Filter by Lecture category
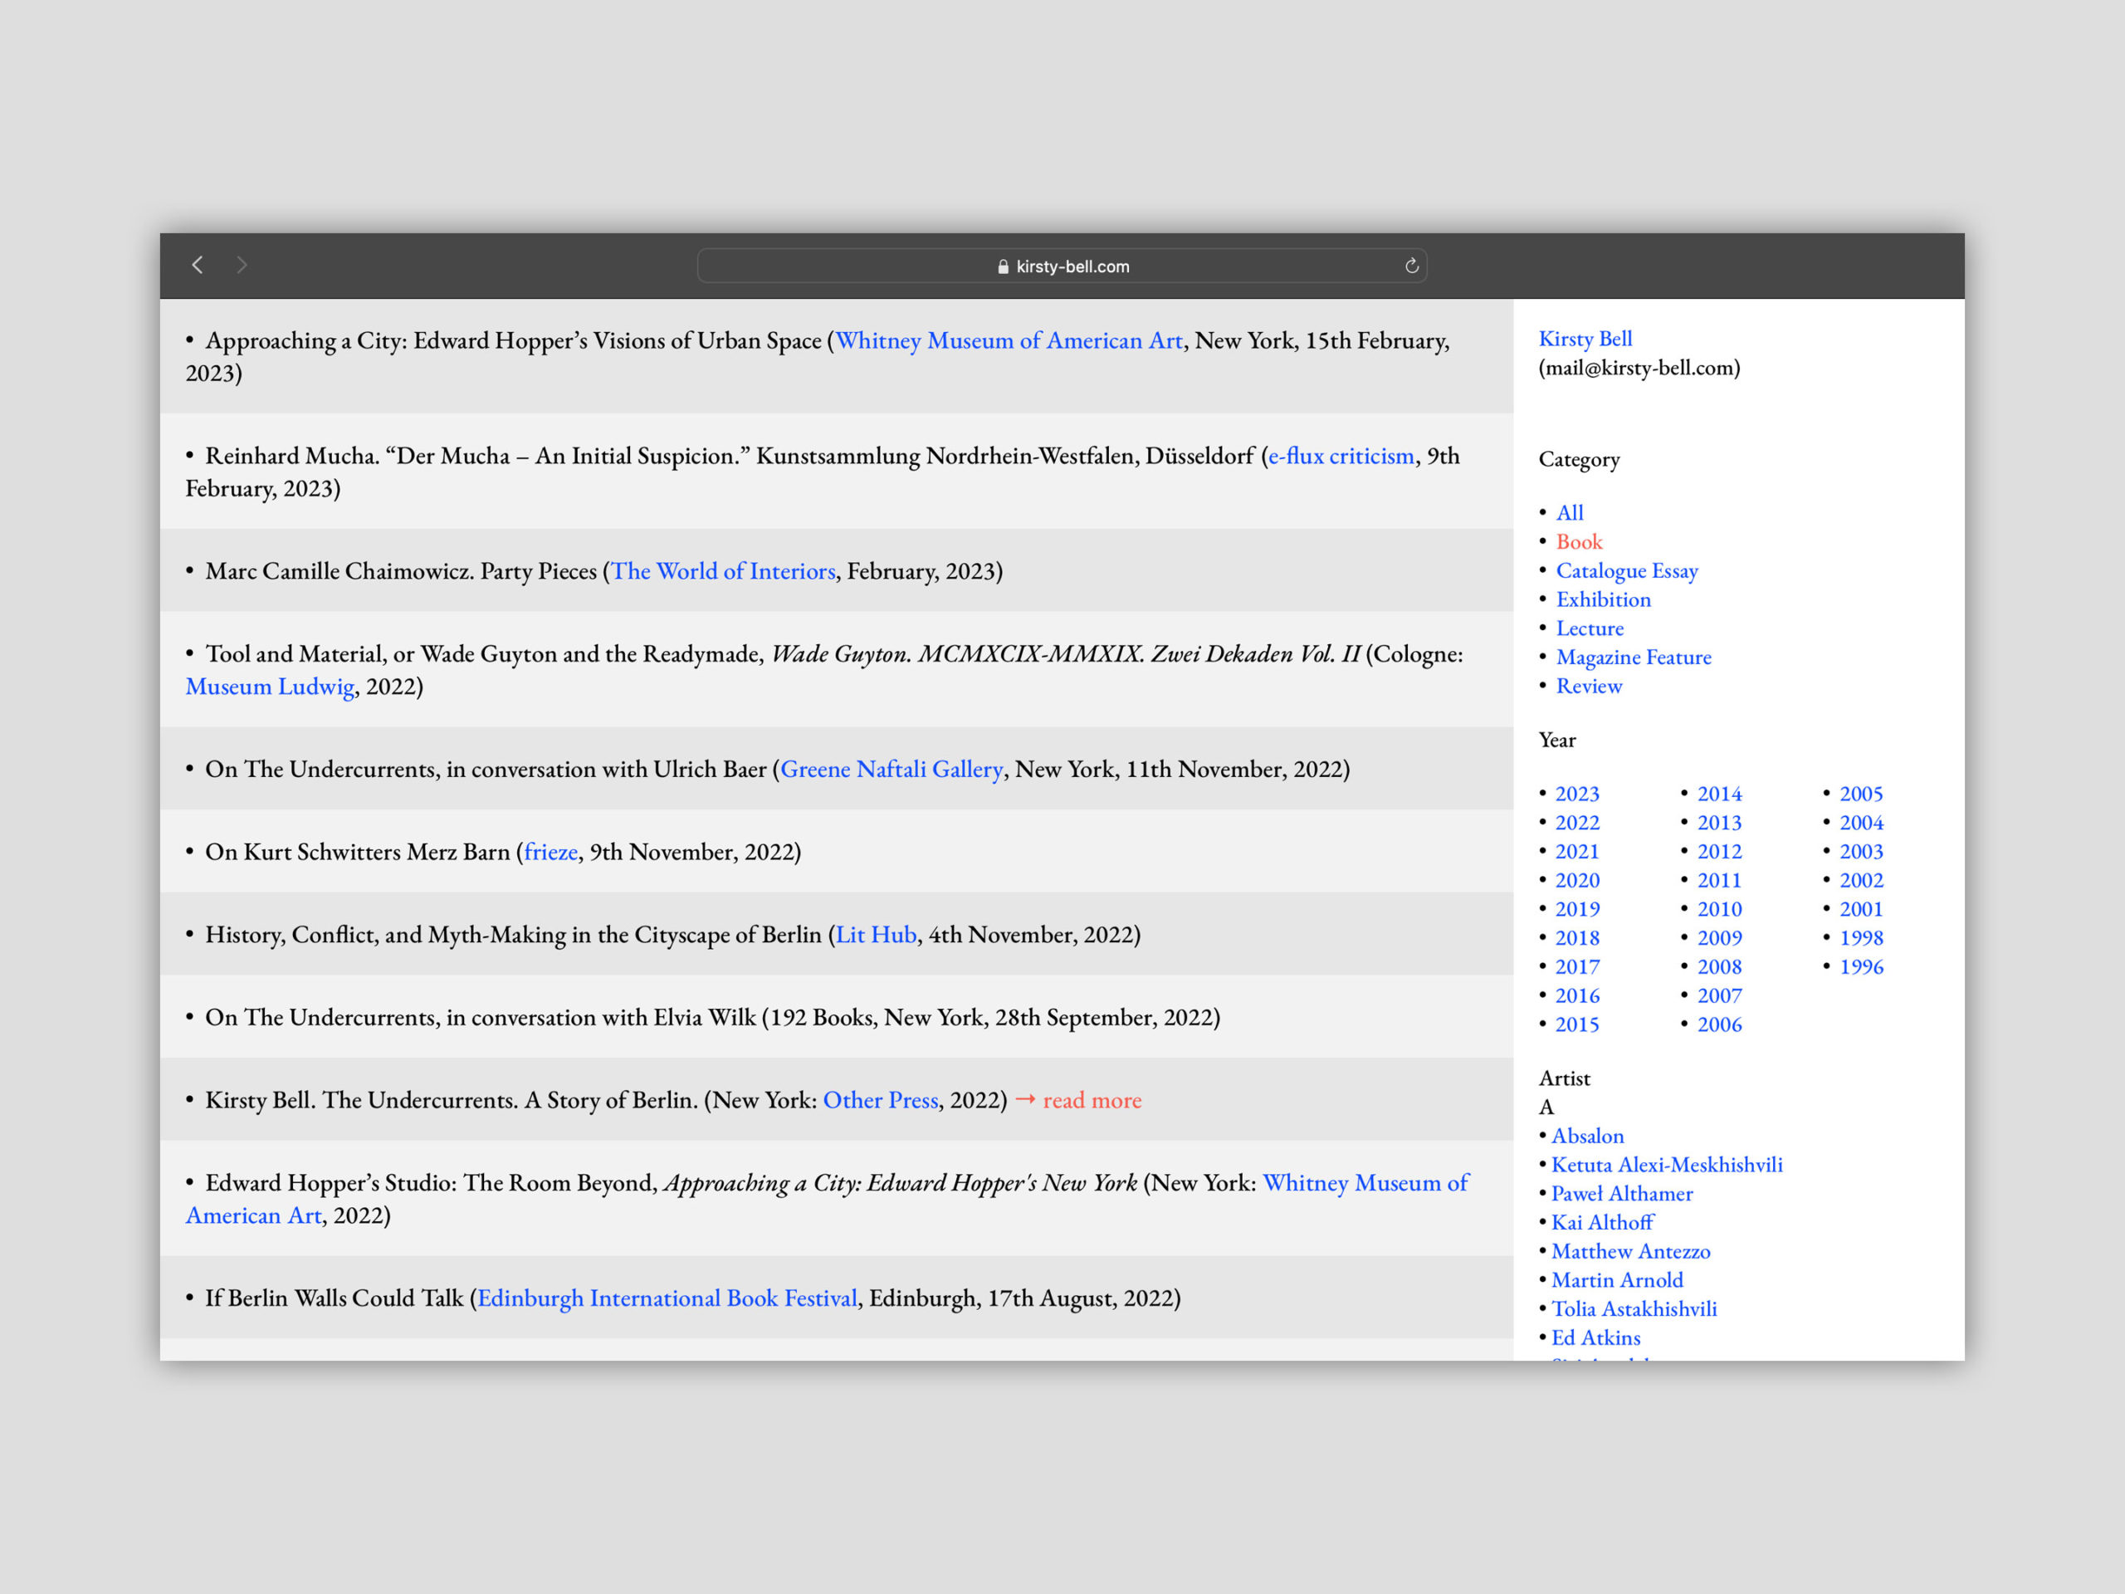2125x1594 pixels. [x=1590, y=628]
